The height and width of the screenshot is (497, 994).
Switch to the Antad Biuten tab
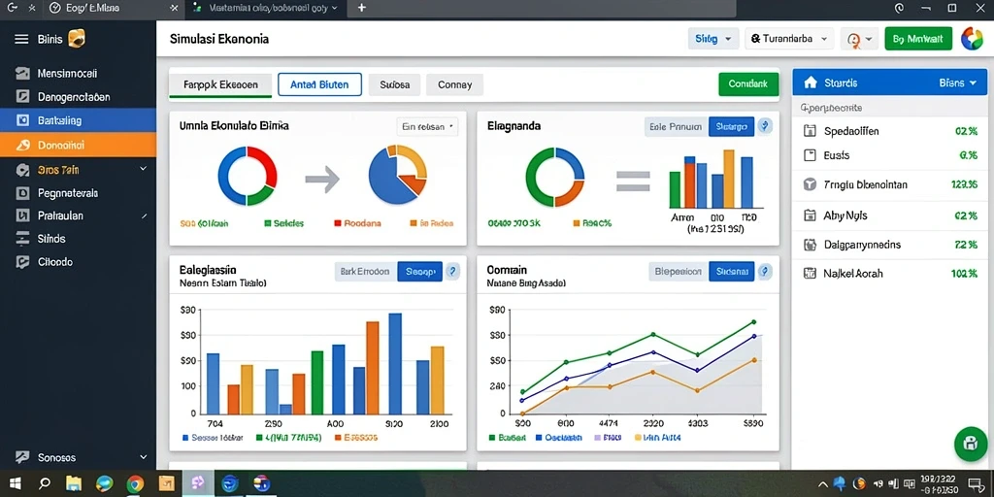(x=319, y=84)
